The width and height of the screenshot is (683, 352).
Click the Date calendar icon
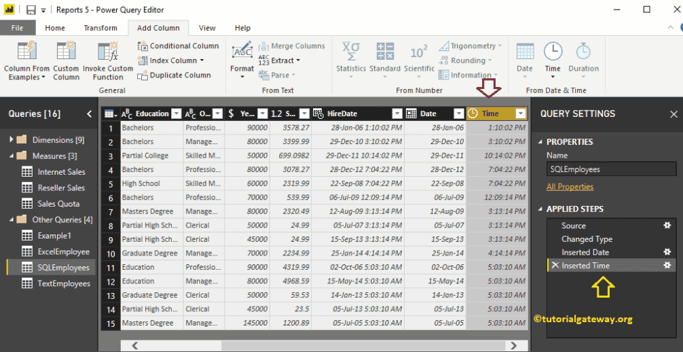point(525,52)
